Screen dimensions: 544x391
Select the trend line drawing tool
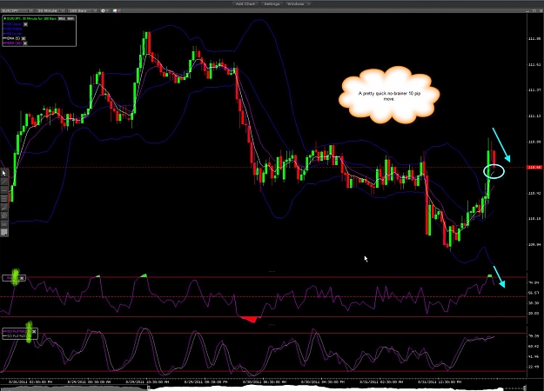click(4, 182)
